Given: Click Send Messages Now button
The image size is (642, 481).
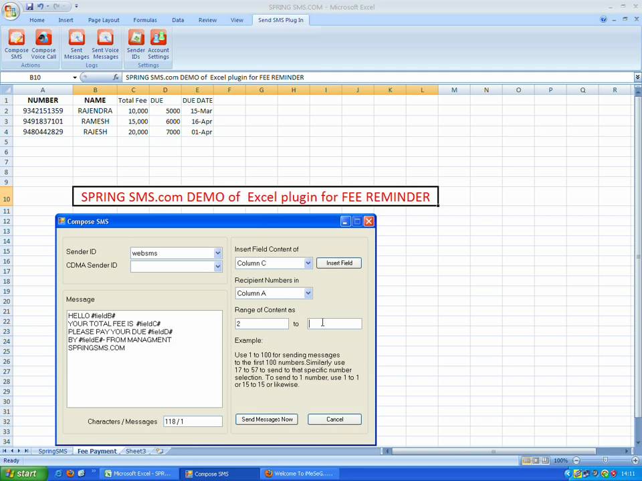Looking at the screenshot, I should pyautogui.click(x=267, y=420).
